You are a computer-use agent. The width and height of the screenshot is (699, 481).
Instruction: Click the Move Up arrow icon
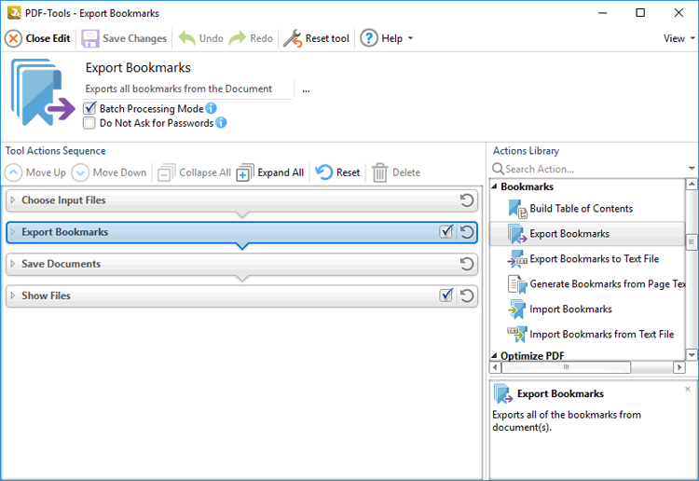(13, 172)
